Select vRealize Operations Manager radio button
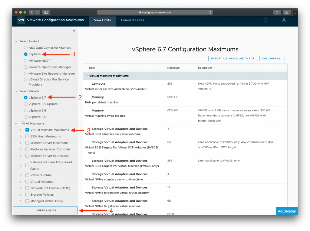The height and width of the screenshot is (231, 310). click(x=25, y=67)
